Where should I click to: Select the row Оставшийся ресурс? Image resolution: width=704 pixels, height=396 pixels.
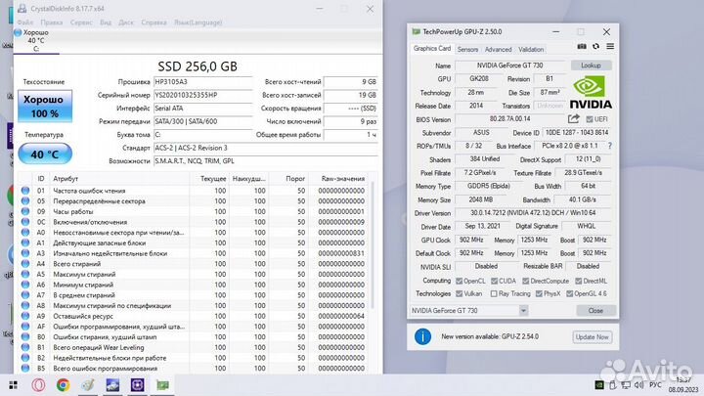point(194,316)
